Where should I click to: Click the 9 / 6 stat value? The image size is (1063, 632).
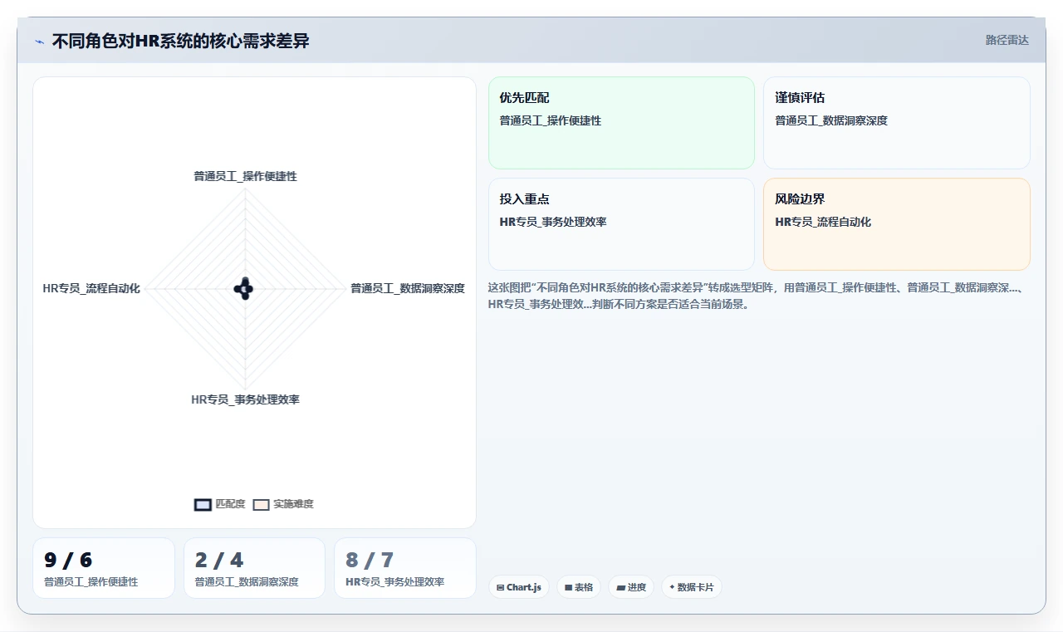pyautogui.click(x=68, y=561)
